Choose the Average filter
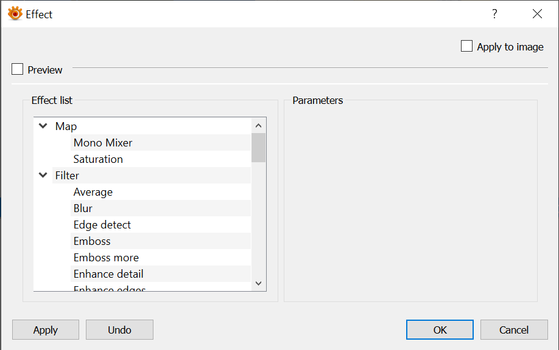 [93, 192]
